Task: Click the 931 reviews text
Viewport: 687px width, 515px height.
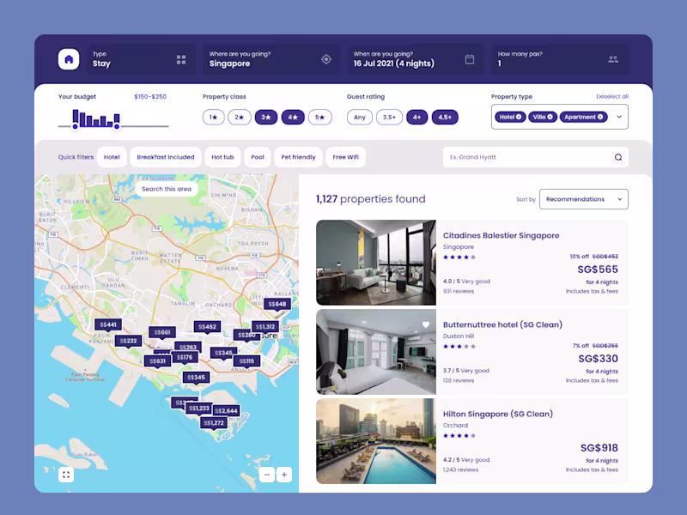Action: click(x=459, y=291)
